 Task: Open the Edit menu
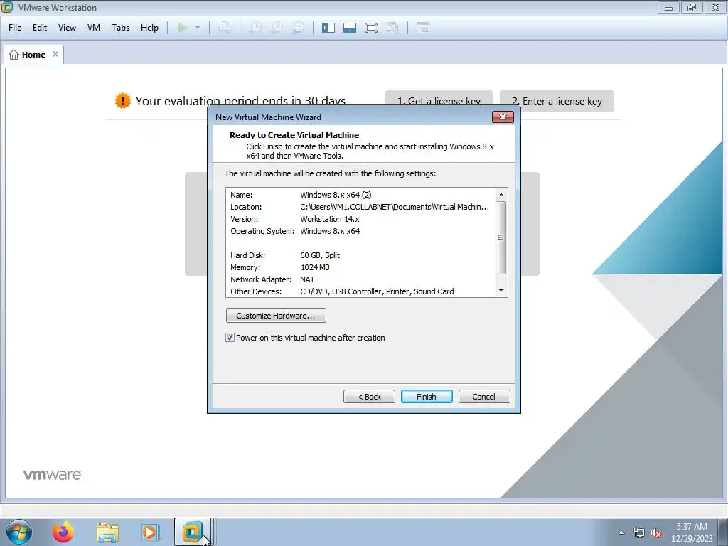click(x=40, y=28)
